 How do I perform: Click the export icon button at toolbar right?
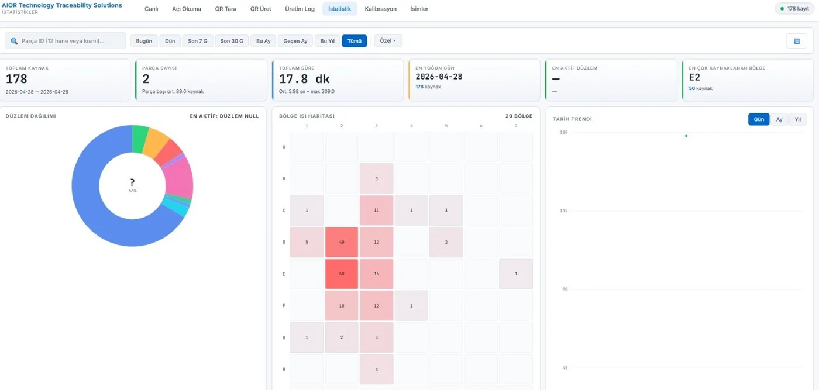tap(796, 41)
